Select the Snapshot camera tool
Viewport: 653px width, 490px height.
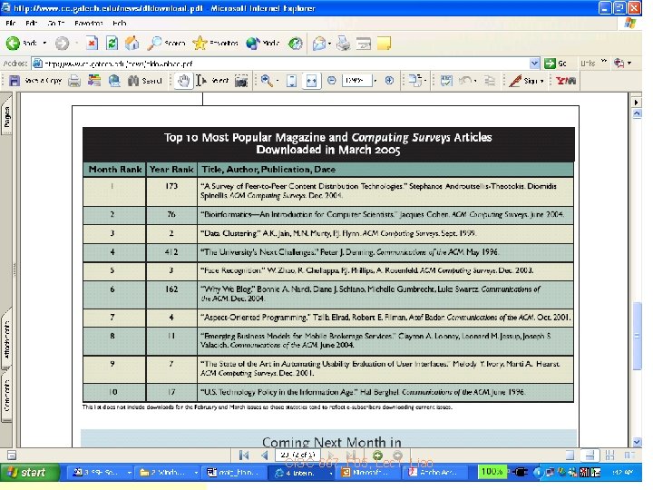point(241,81)
